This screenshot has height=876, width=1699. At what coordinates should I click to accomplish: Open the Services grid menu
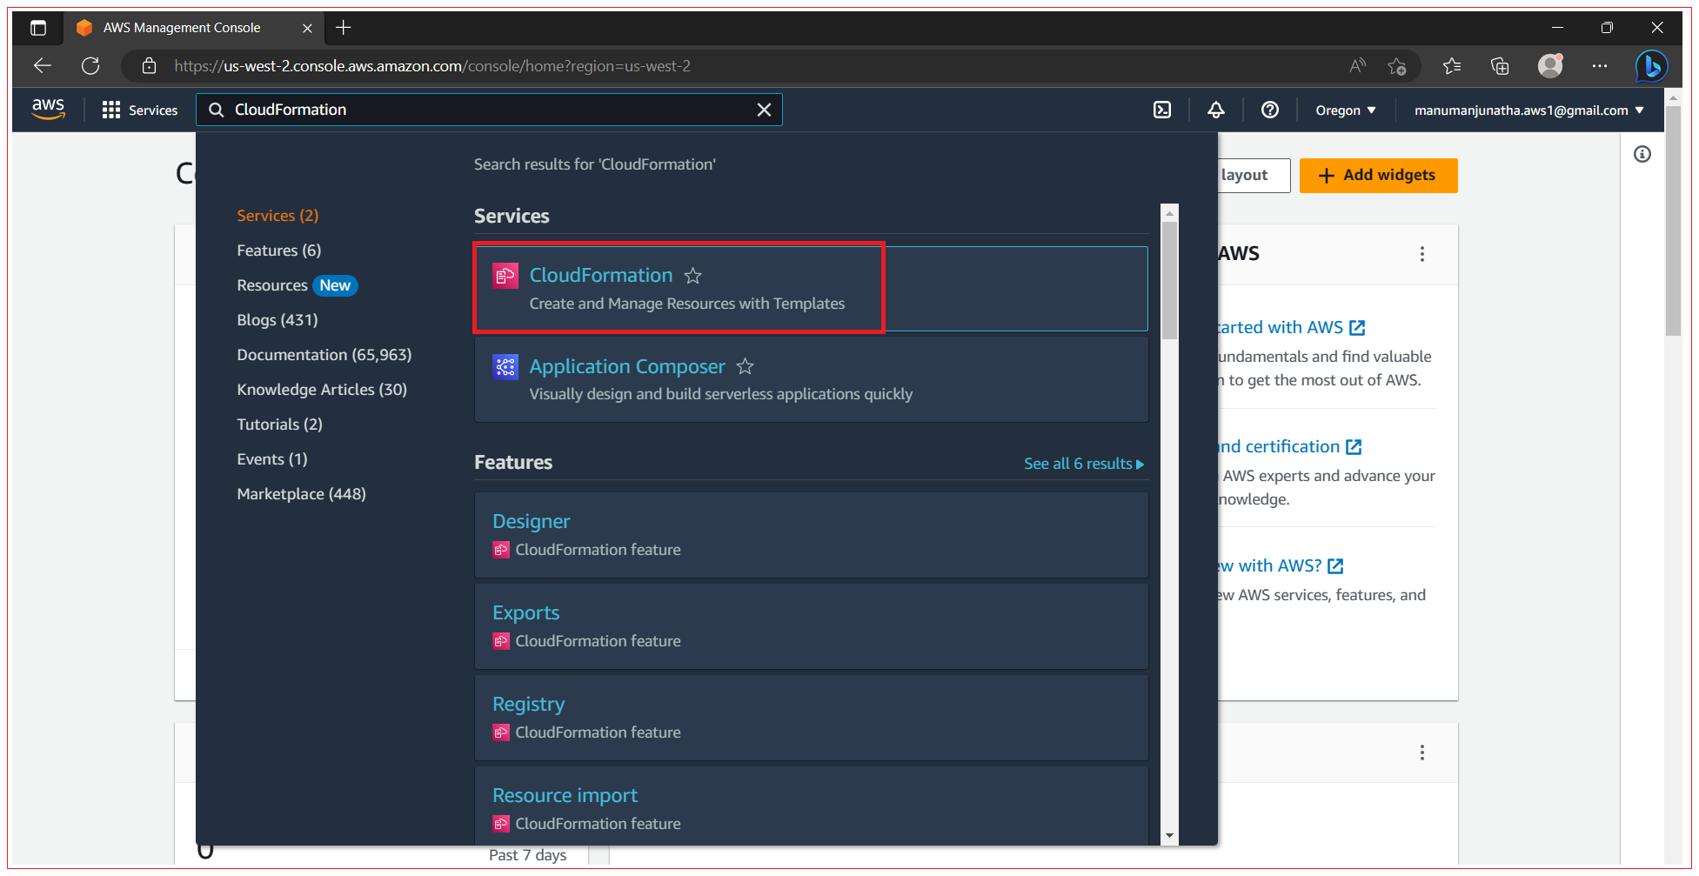(x=140, y=110)
